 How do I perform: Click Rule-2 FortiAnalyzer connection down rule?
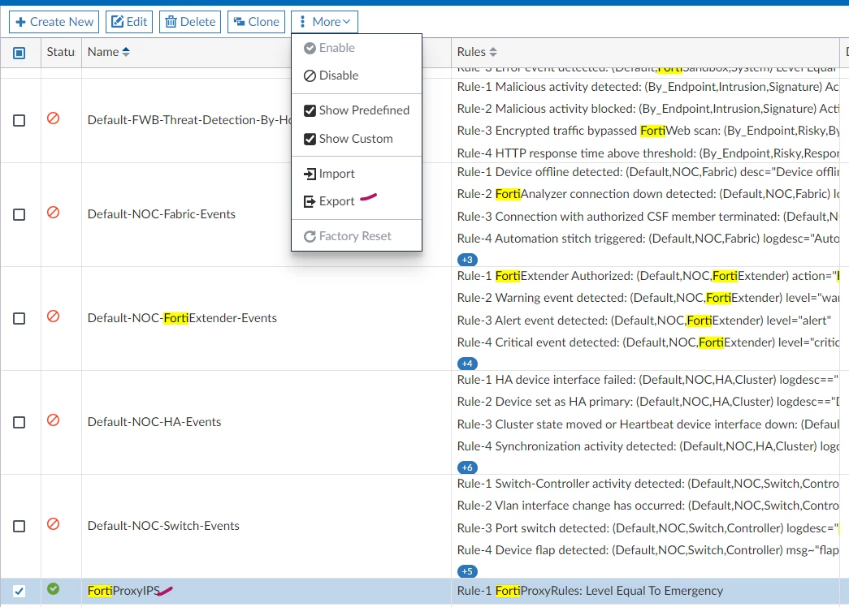(648, 194)
